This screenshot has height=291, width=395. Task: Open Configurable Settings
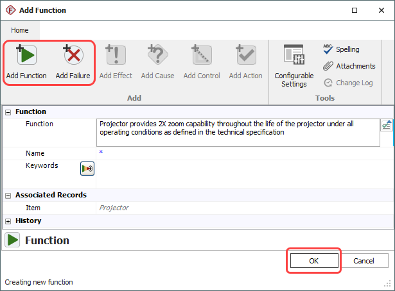tap(294, 56)
